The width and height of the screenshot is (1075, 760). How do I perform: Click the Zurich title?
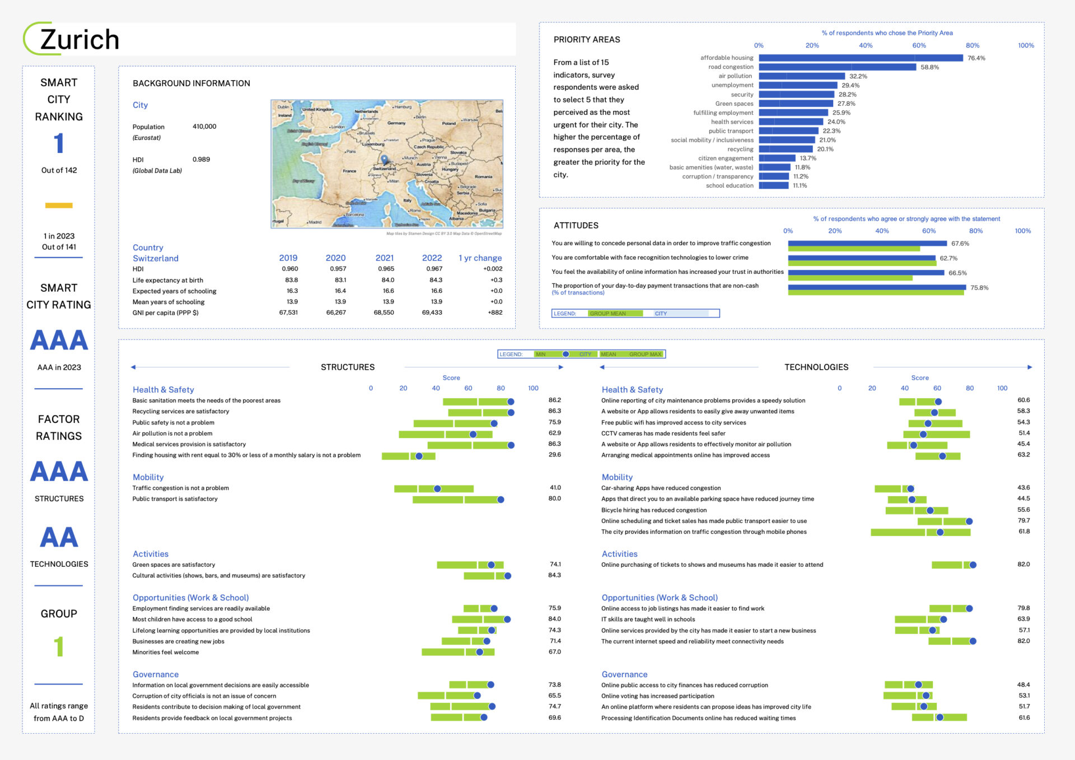80,40
